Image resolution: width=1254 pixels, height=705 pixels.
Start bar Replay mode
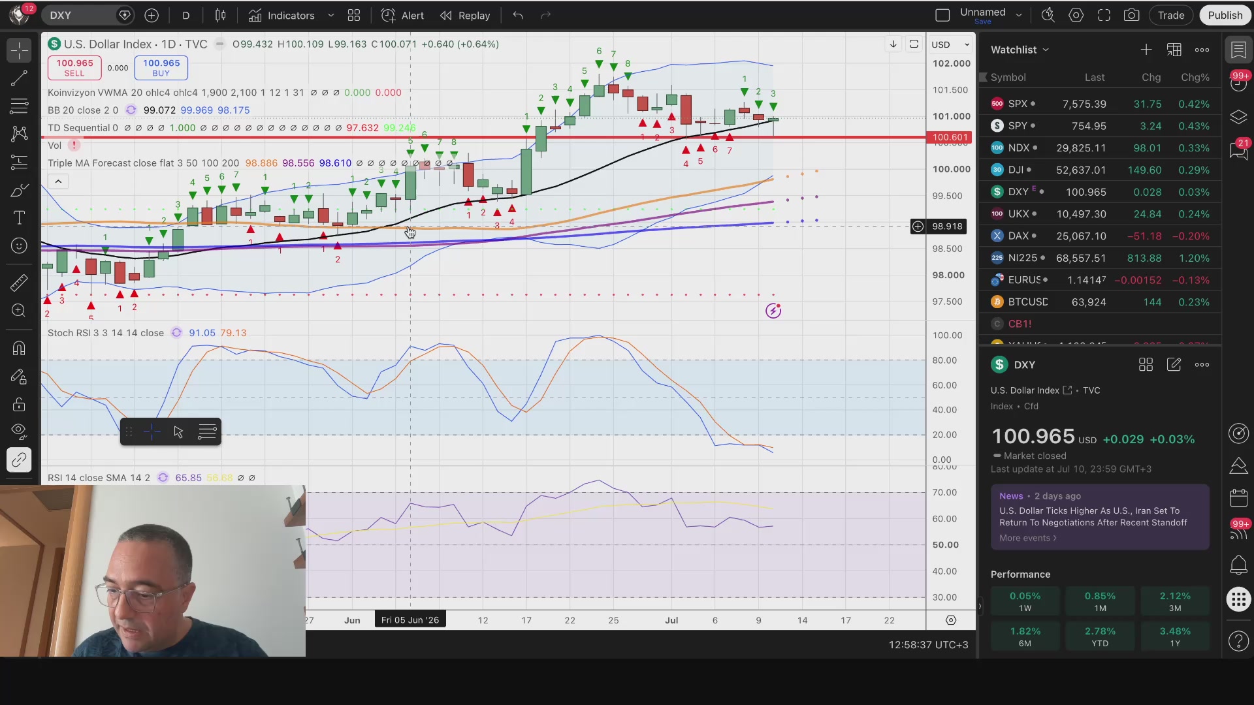pos(465,16)
